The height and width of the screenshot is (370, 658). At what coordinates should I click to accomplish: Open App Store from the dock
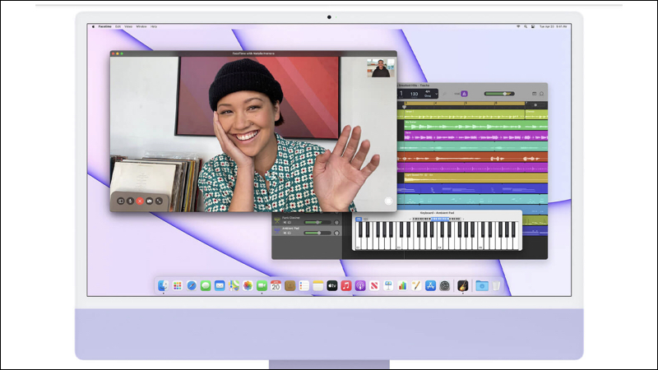430,285
